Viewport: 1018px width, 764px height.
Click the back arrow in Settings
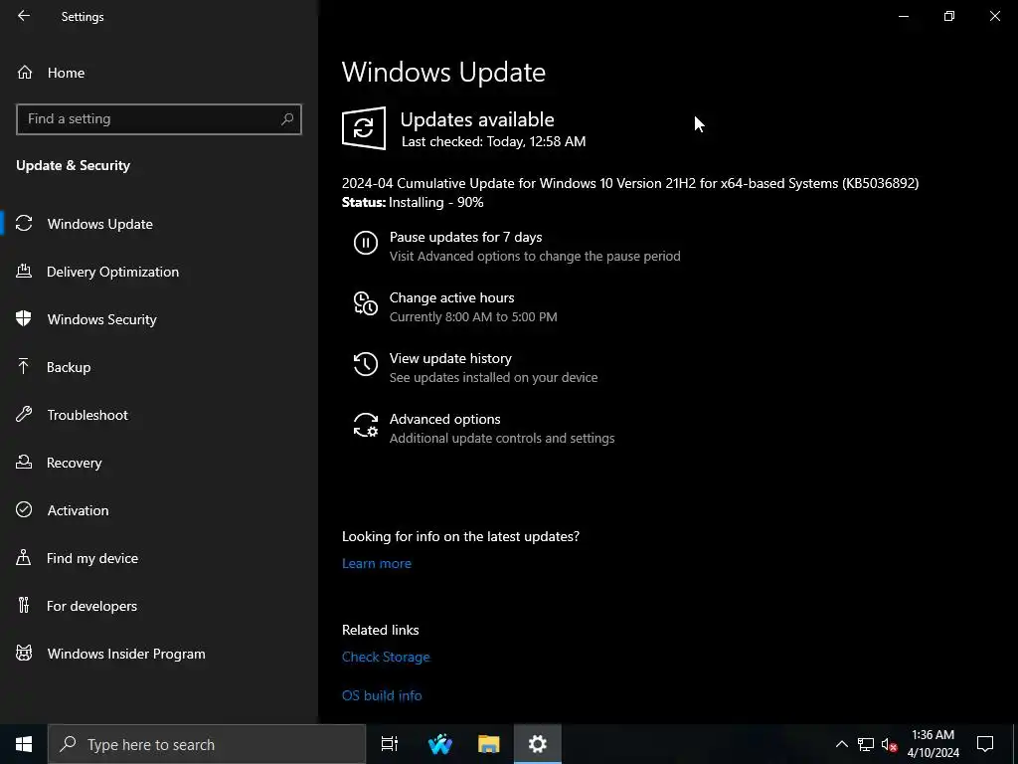click(24, 16)
